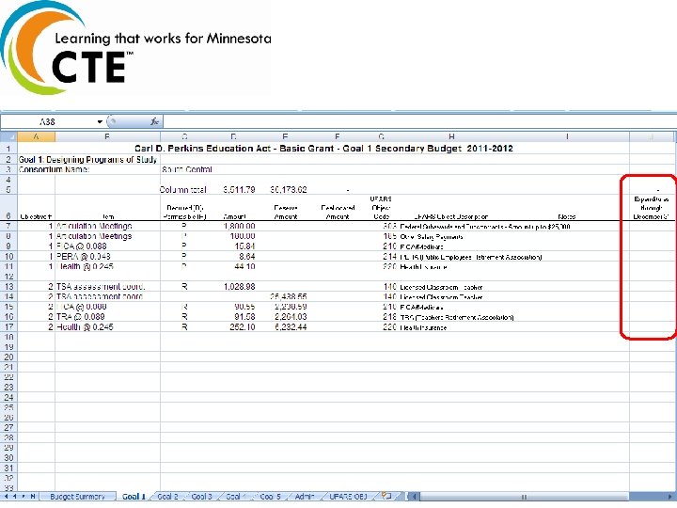677x508 pixels.
Task: Click the horizontal scrollbar left arrow
Action: 414,497
